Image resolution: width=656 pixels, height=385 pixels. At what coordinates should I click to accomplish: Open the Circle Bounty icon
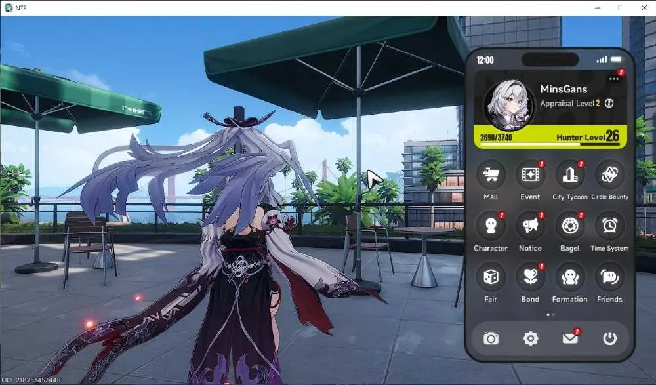point(609,174)
